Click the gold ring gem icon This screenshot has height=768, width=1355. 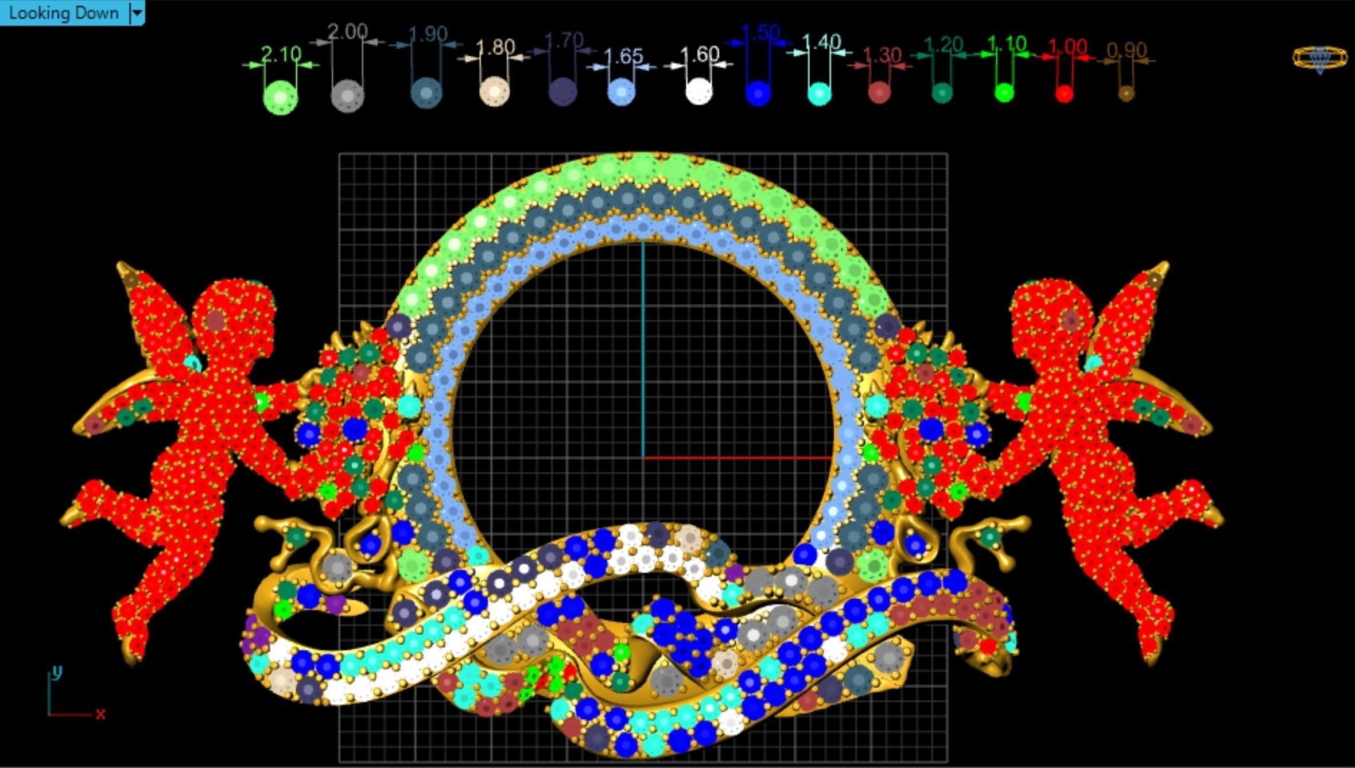(x=1319, y=59)
